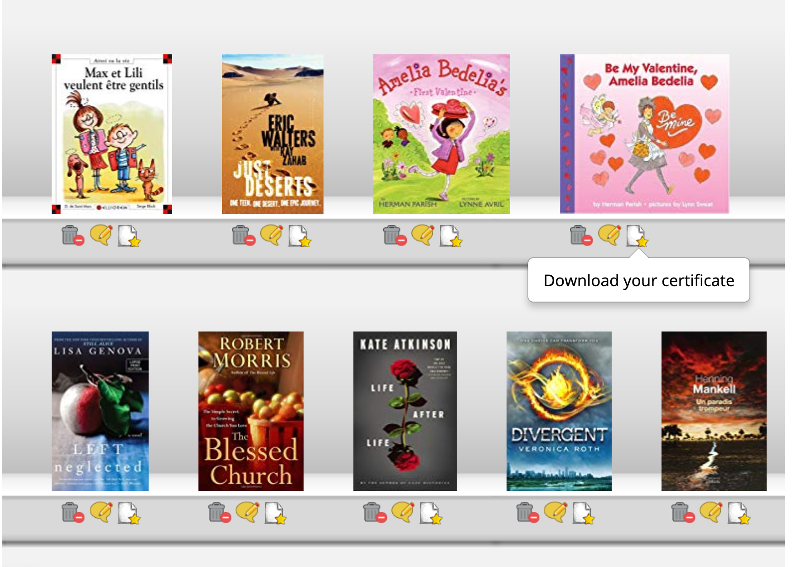Review Un paradis trompeur by Mankell
Screen dimensions: 792x567
(x=711, y=512)
